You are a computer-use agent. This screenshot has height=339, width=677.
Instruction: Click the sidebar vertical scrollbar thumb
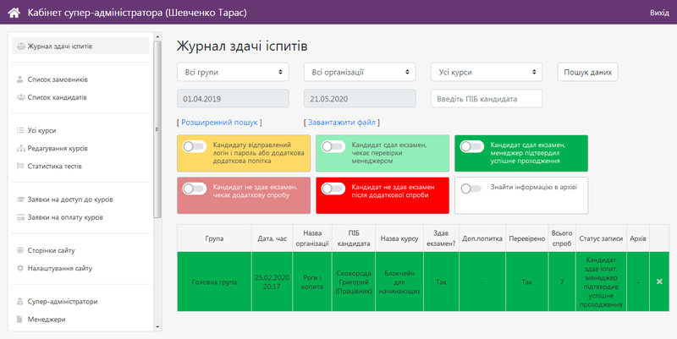coord(157,129)
